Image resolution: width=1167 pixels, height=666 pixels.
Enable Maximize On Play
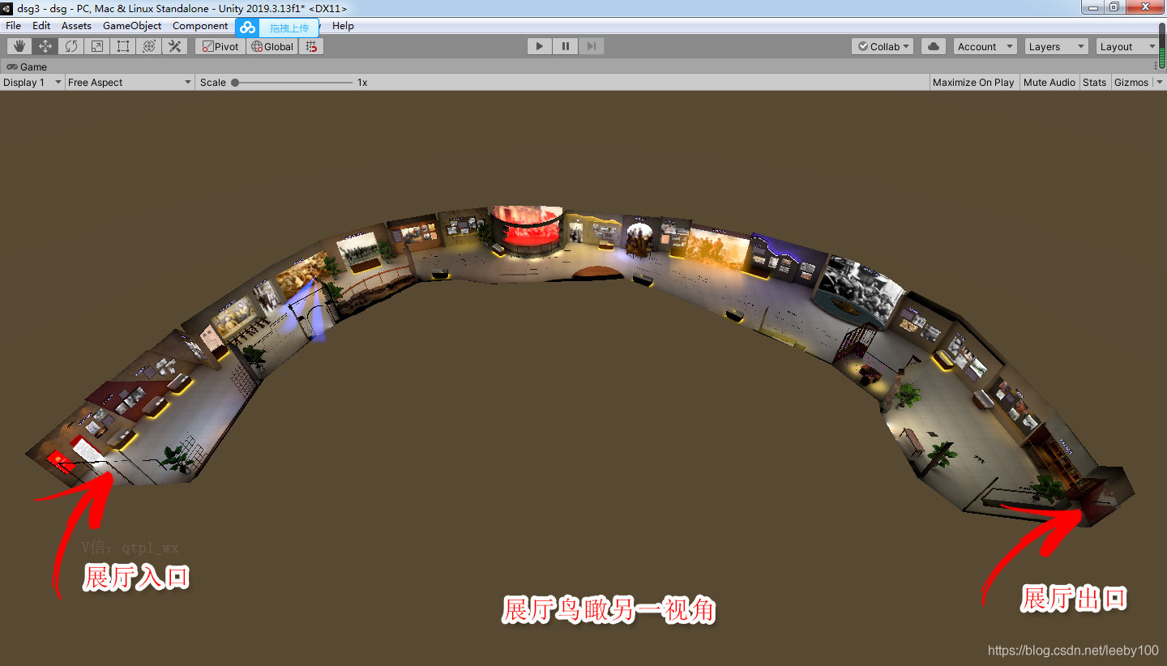point(972,82)
